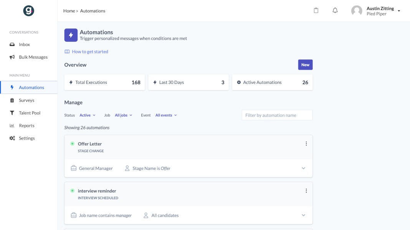Toggle the interview reminder green status dot
Image resolution: width=410 pixels, height=230 pixels.
72,191
